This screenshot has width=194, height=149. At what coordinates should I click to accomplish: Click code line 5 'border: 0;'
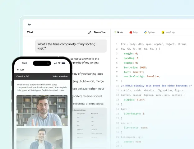pyautogui.click(x=131, y=63)
